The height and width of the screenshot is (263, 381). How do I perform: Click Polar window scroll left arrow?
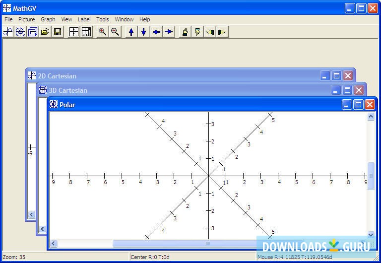(54, 243)
